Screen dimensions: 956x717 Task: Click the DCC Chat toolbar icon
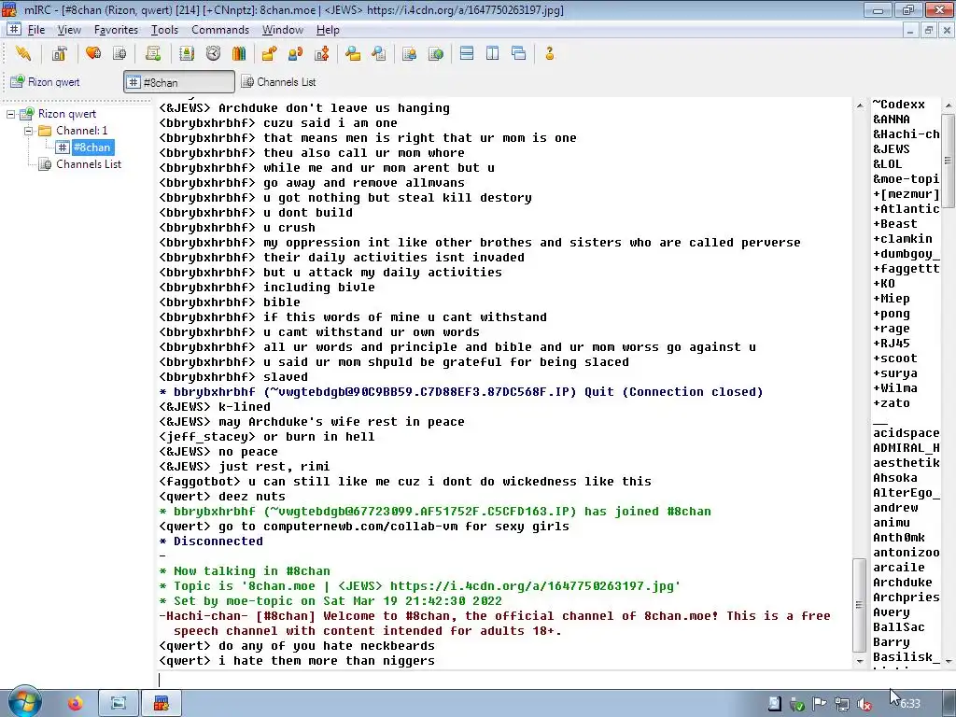[296, 53]
